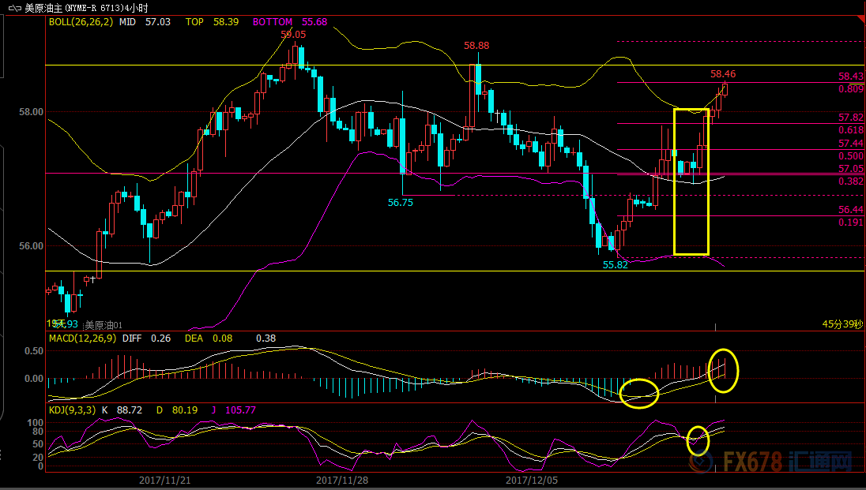Click the BOLL MID value 57.03

click(x=158, y=22)
